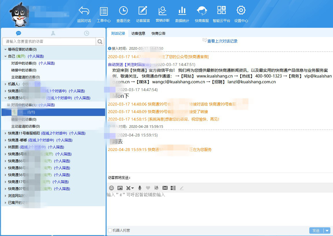
Task: Click the microphone voice input icon
Action: coord(140,188)
